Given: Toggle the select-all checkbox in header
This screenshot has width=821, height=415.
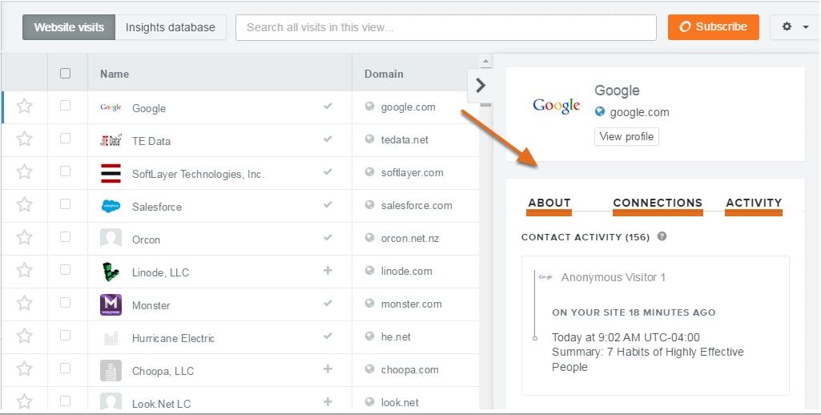Looking at the screenshot, I should coord(65,73).
